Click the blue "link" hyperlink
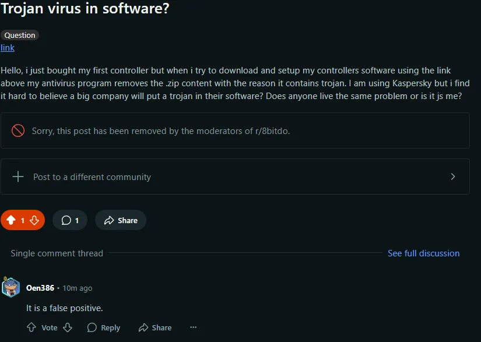Image resolution: width=481 pixels, height=342 pixels. [8, 48]
